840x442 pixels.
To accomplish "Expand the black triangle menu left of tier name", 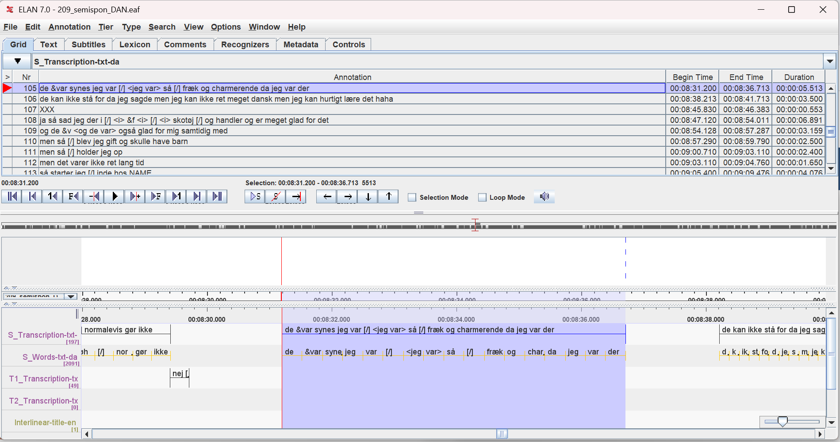I will (17, 61).
